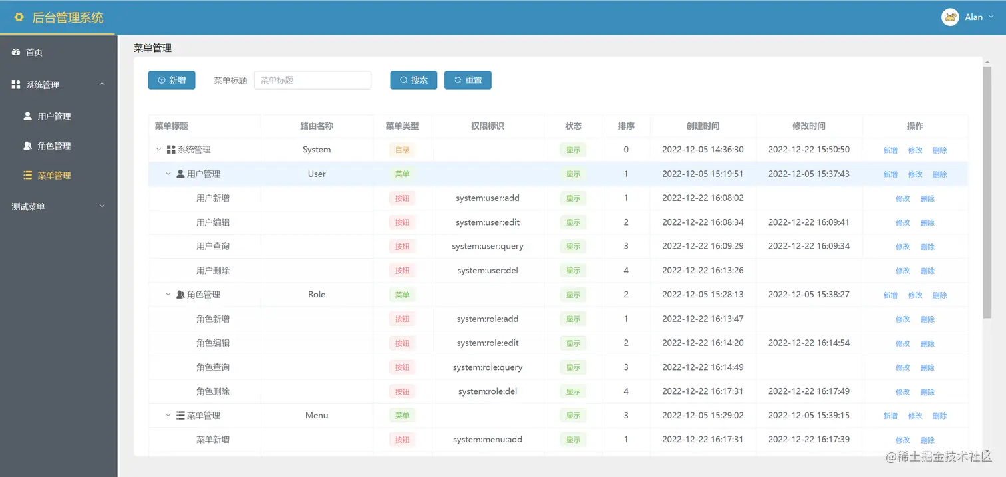Click the 搜索 search button

coord(413,80)
